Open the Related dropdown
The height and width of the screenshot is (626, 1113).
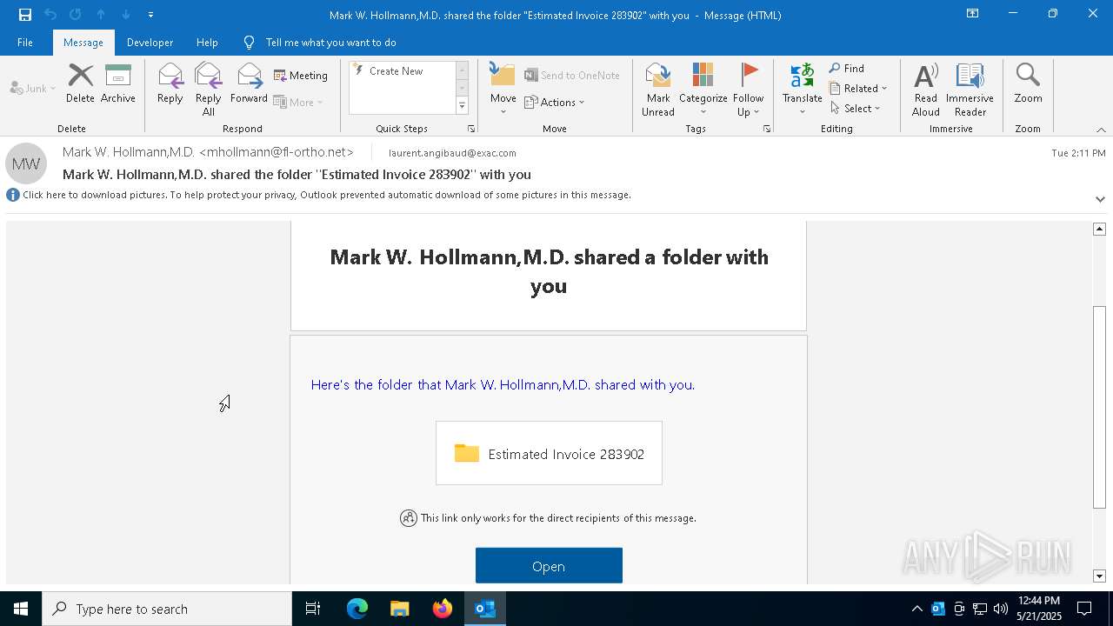point(858,89)
